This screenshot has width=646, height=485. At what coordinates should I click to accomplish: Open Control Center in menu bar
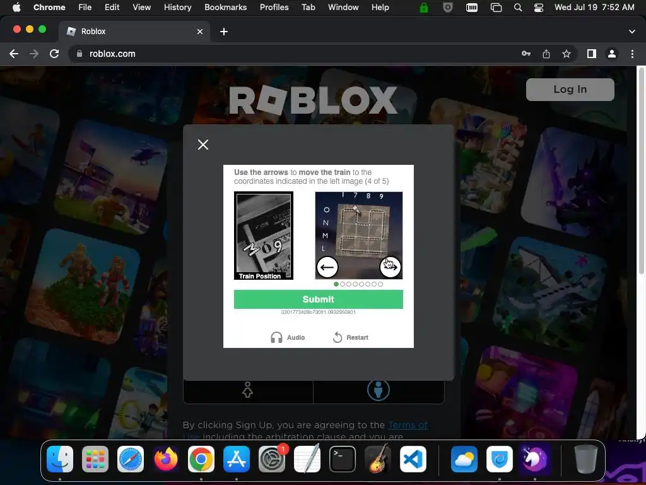pos(539,8)
